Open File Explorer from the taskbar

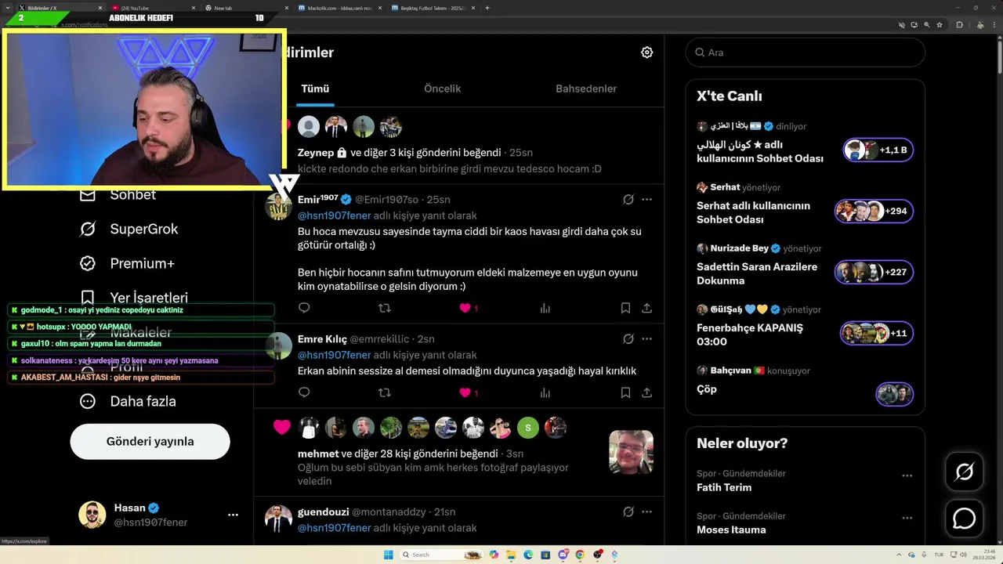pyautogui.click(x=511, y=555)
